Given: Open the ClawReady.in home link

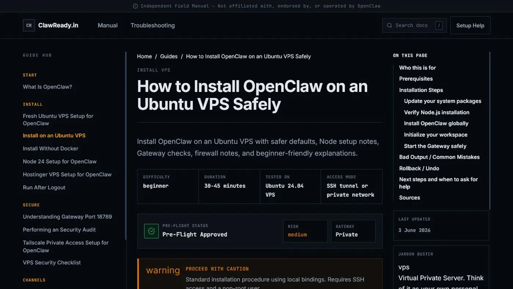Looking at the screenshot, I should click(x=58, y=25).
